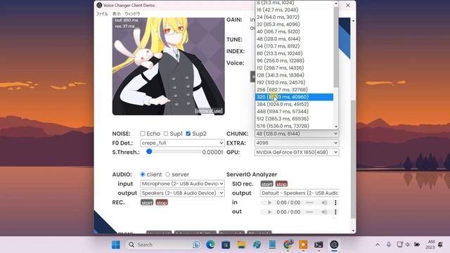The height and width of the screenshot is (253, 450).
Task: Select the 576 (1536.0 ms, 73728) chunk option
Action: [x=294, y=126]
